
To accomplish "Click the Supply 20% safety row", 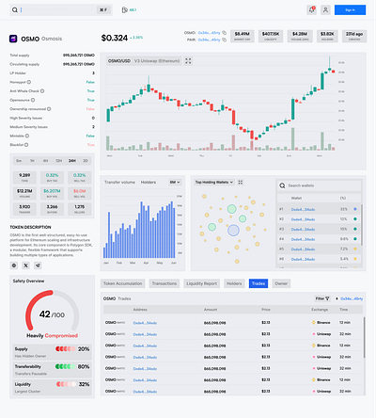I will click(x=52, y=352).
